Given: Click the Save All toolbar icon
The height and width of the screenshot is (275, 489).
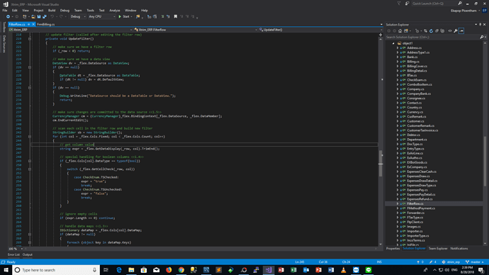Looking at the screenshot, I should point(45,16).
